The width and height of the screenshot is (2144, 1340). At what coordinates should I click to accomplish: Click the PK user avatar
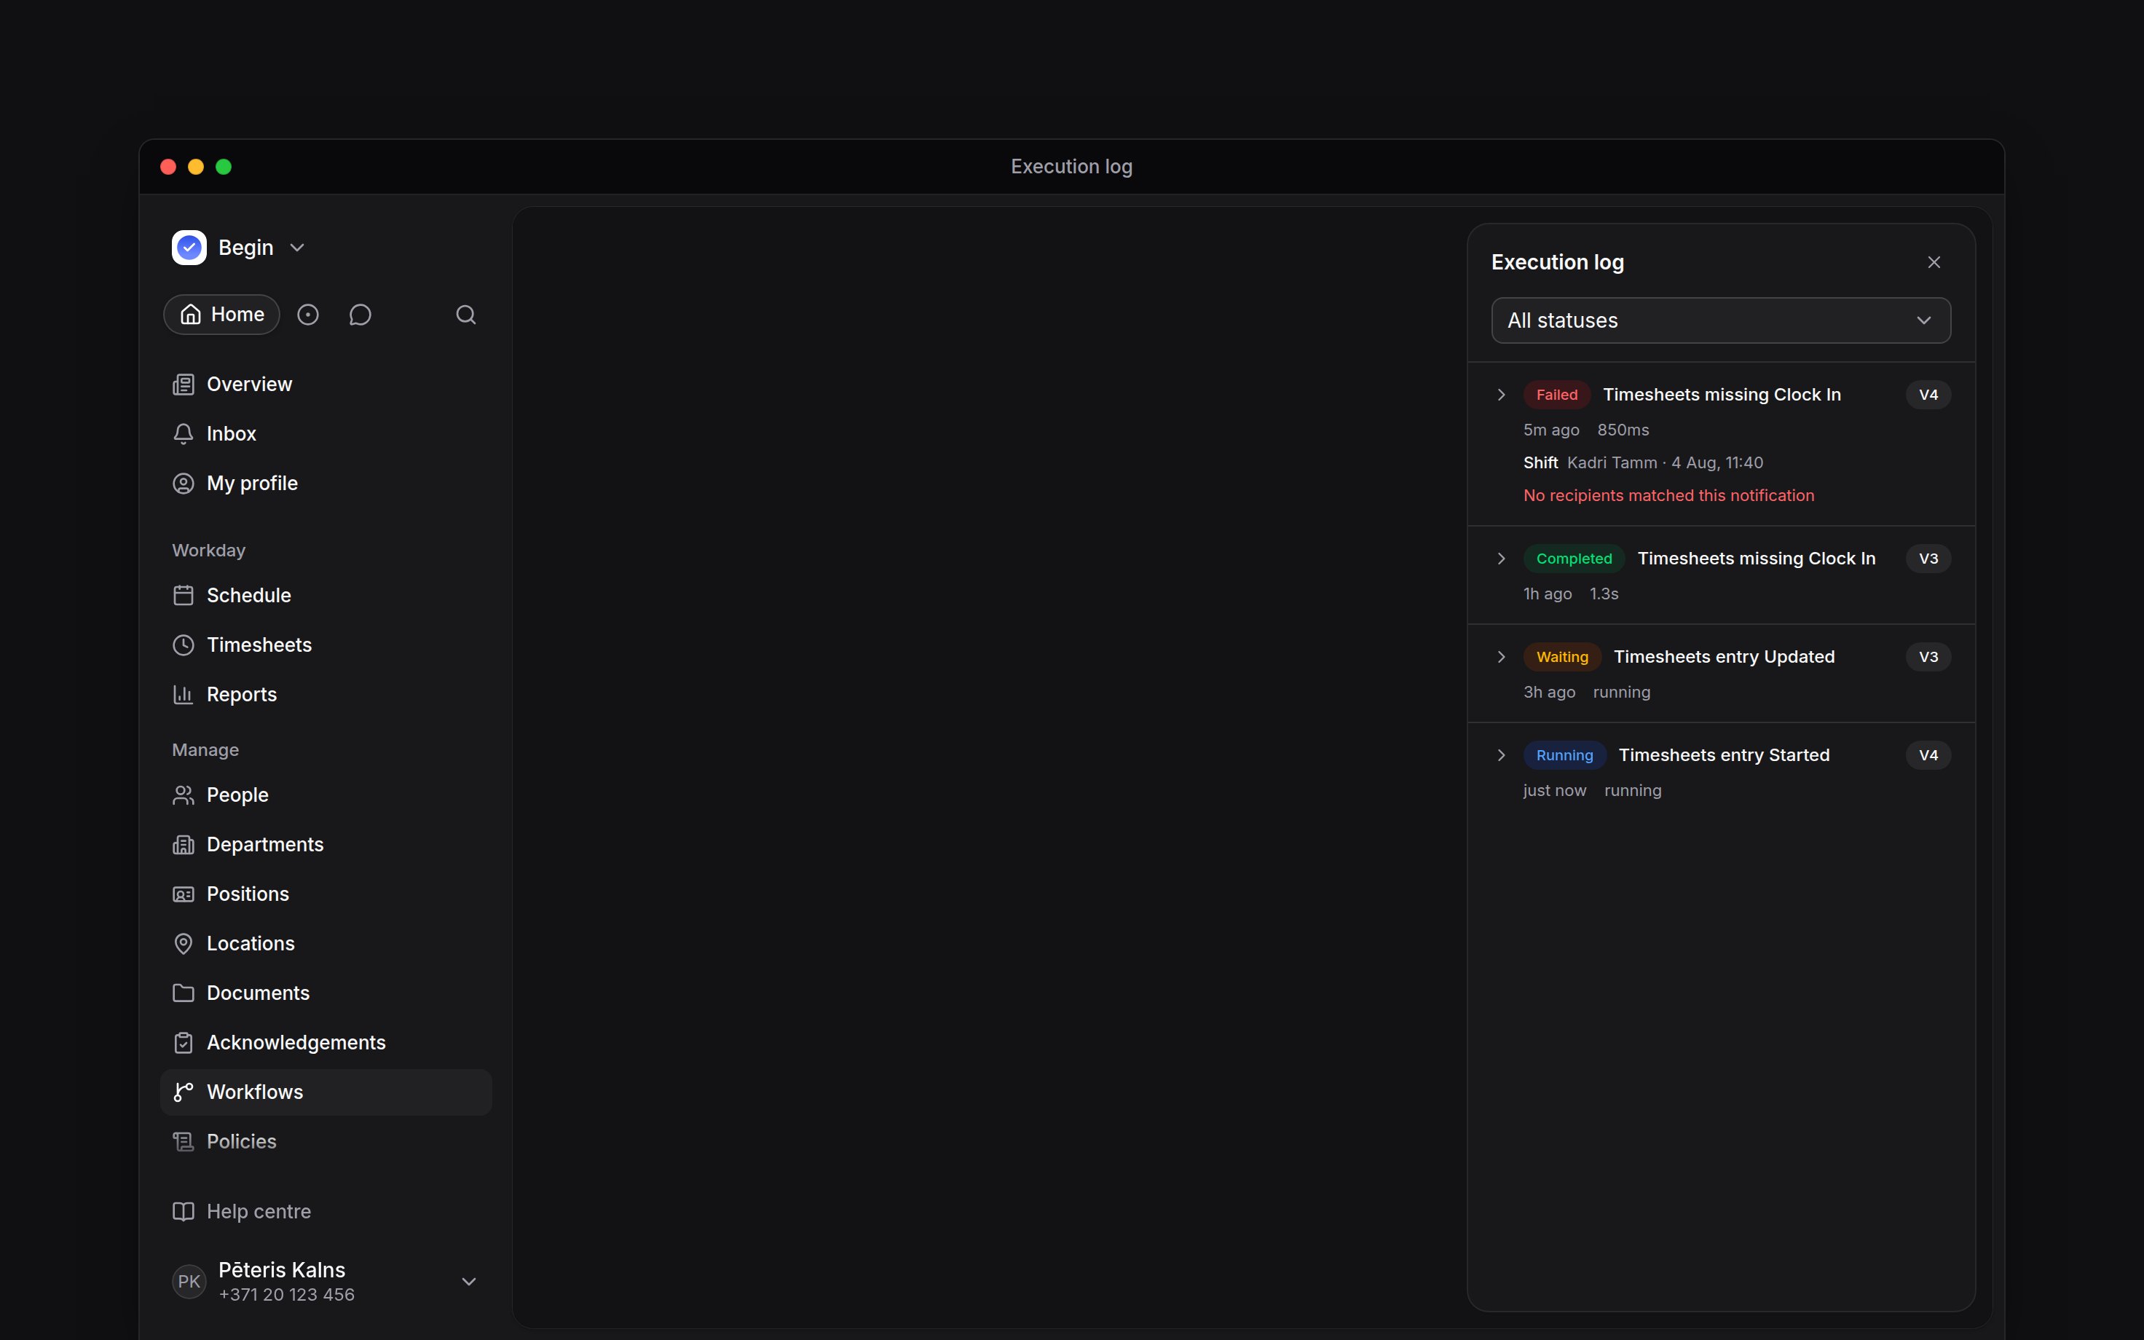click(189, 1282)
